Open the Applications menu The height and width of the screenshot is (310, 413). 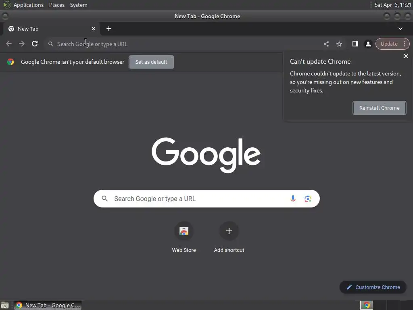coord(29,5)
